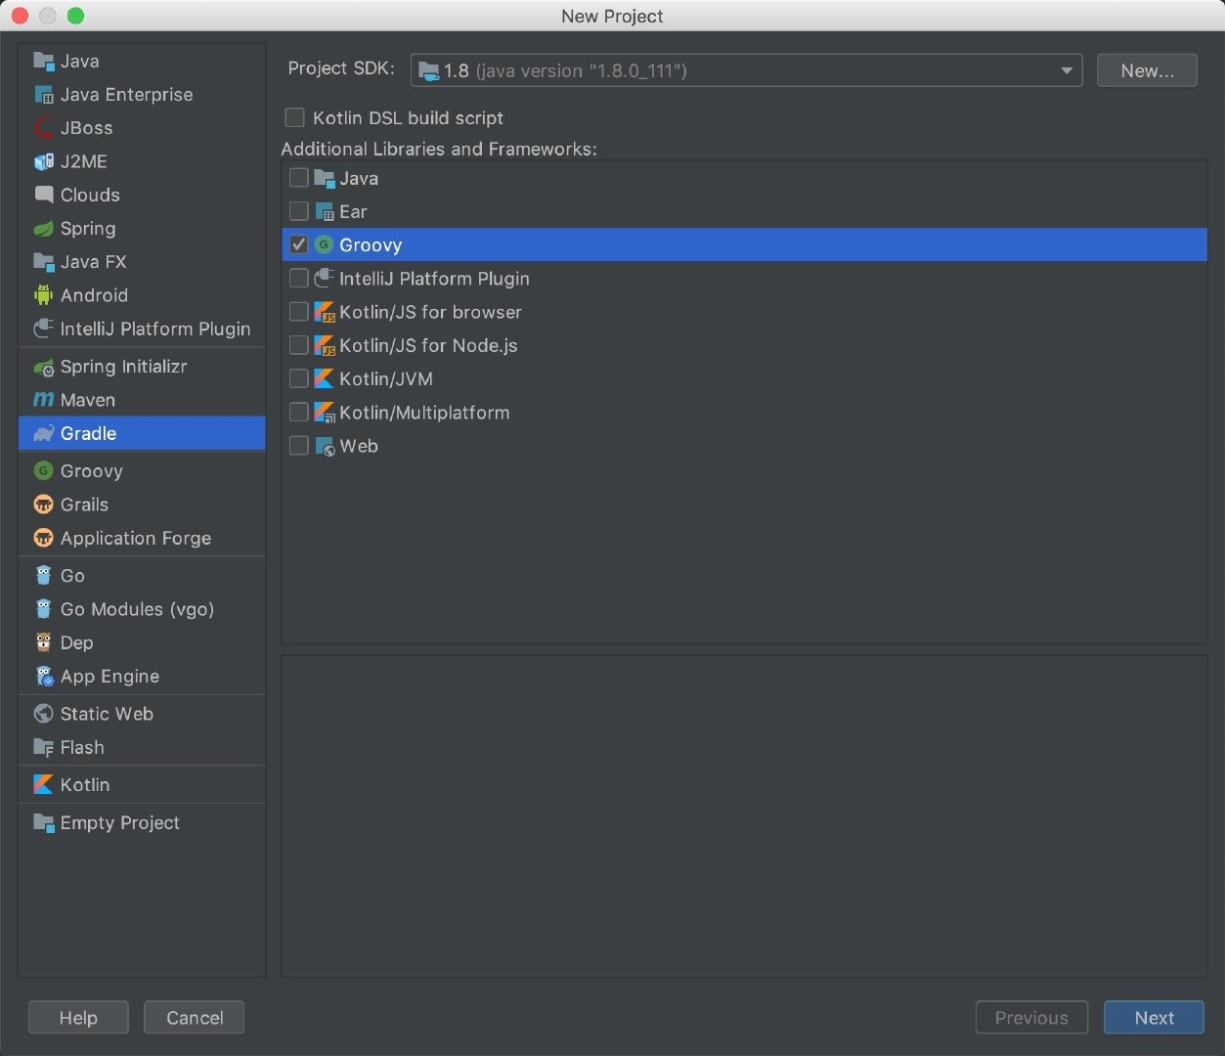Choose the Java FX icon

[x=43, y=262]
